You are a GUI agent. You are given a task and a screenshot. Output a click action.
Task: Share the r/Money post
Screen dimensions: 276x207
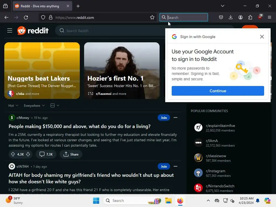click(71, 154)
